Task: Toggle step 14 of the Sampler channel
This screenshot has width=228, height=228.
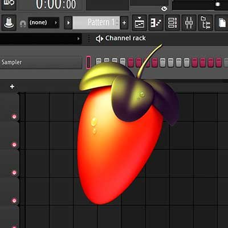Action: (x=202, y=63)
